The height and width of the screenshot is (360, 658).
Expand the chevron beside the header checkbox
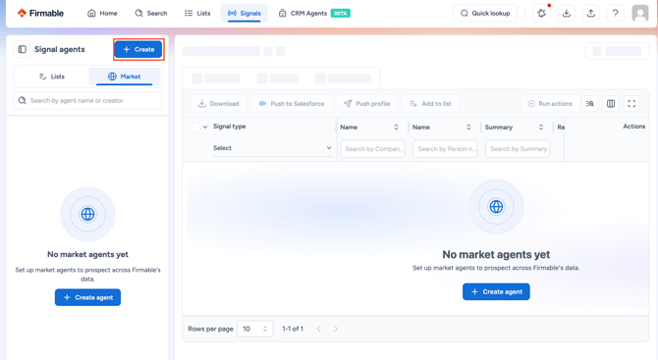tap(205, 127)
